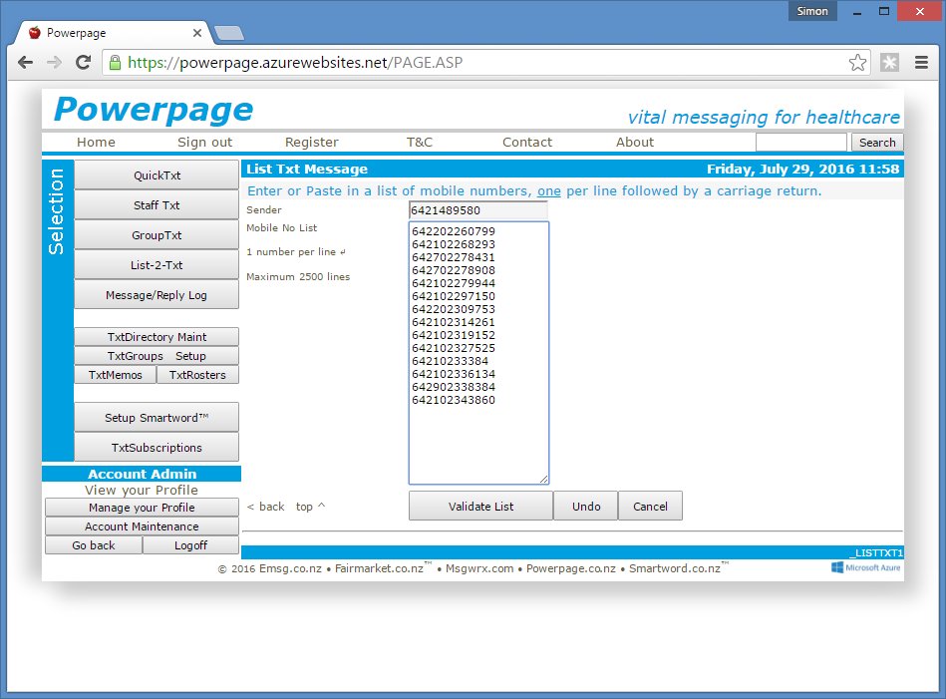
Task: Go to Sign out in the navigation bar
Action: pos(204,143)
